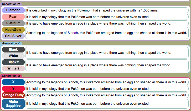Screen dimensions: 191x111
Task: Select the White 2 game label
Action: tap(13, 68)
